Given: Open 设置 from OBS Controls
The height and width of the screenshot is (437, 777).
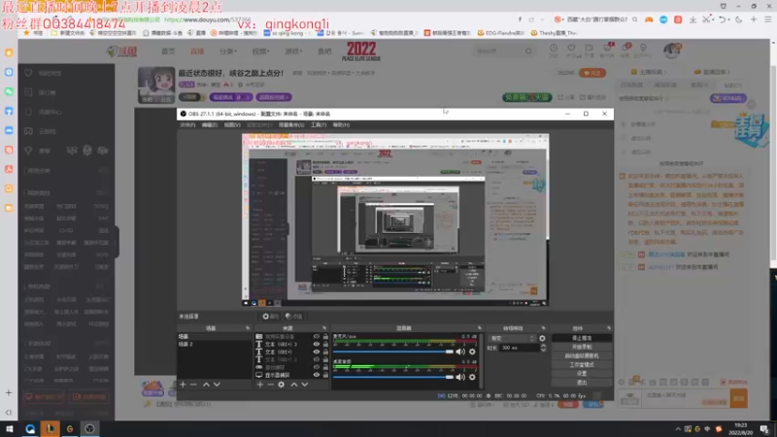Looking at the screenshot, I should coord(582,374).
